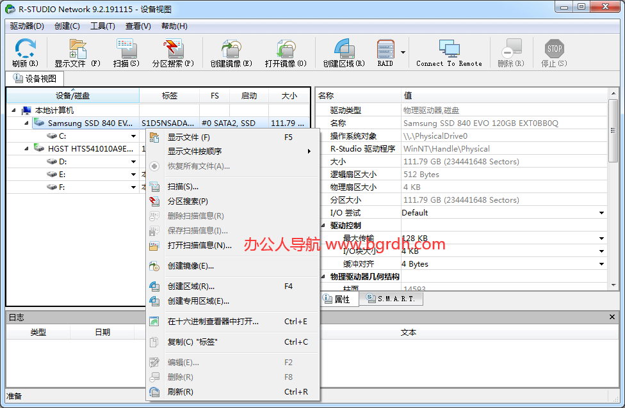625x408 pixels.
Task: Collapse the 驱动控制 section
Action: (x=321, y=225)
